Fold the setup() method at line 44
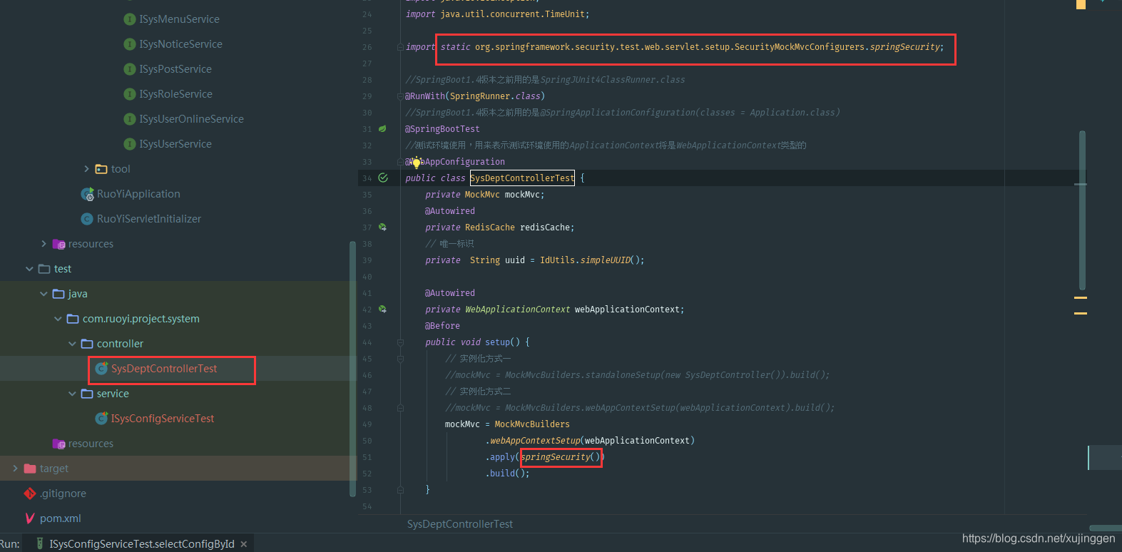This screenshot has height=552, width=1122. [400, 342]
